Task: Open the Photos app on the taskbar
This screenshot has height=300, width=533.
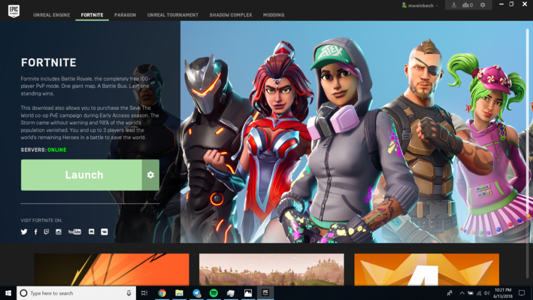Action: 248,293
